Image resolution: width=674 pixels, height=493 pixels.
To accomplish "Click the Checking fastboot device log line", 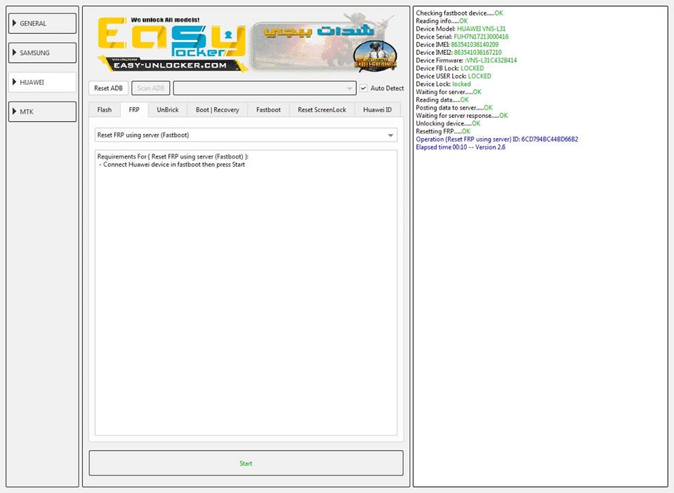I will click(459, 13).
